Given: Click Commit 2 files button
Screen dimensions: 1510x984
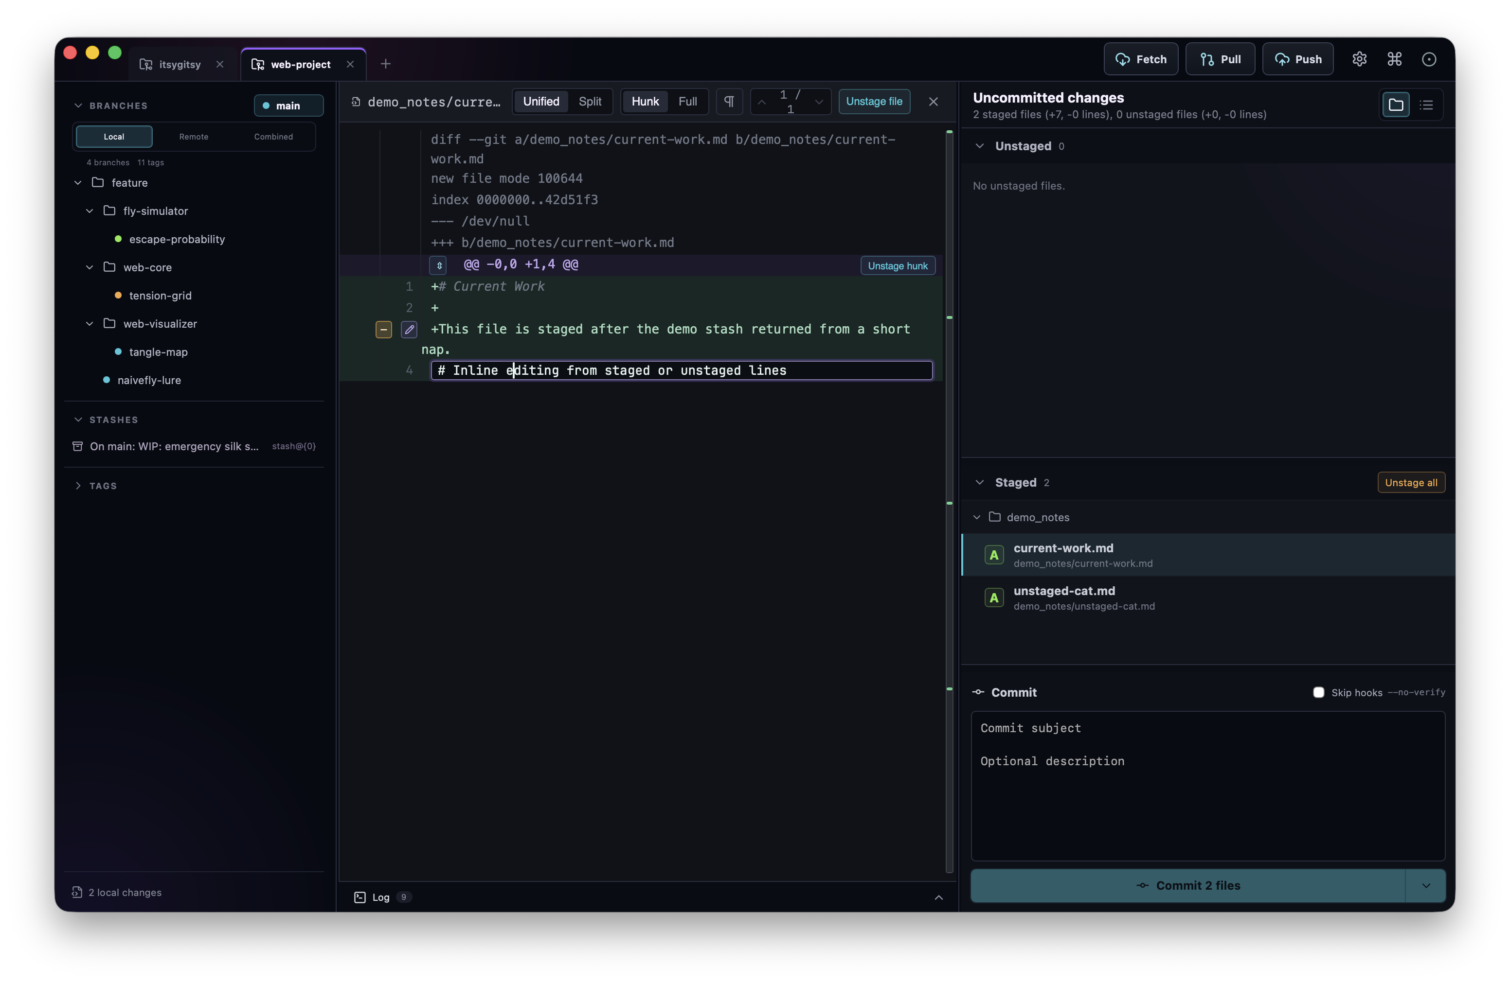Looking at the screenshot, I should click(1187, 886).
